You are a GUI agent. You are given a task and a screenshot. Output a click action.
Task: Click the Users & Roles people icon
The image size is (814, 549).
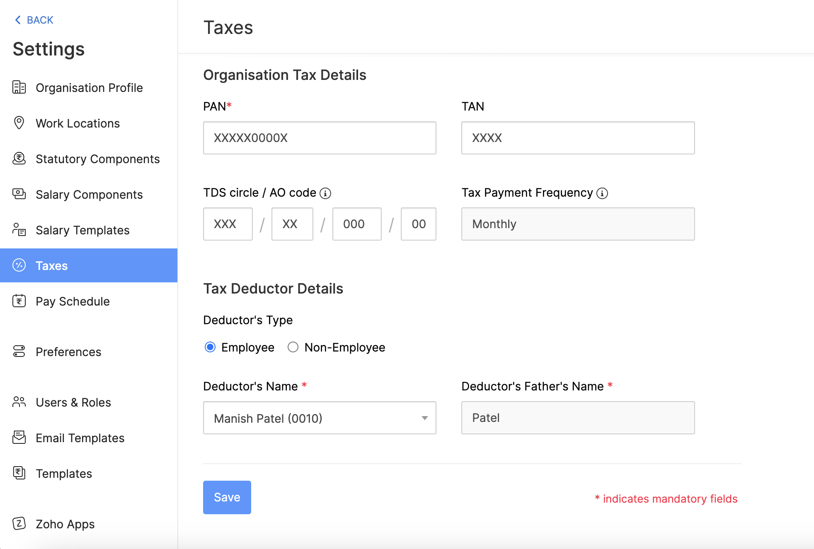19,402
